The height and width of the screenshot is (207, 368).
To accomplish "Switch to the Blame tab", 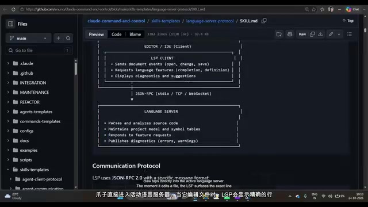I will click(x=135, y=34).
